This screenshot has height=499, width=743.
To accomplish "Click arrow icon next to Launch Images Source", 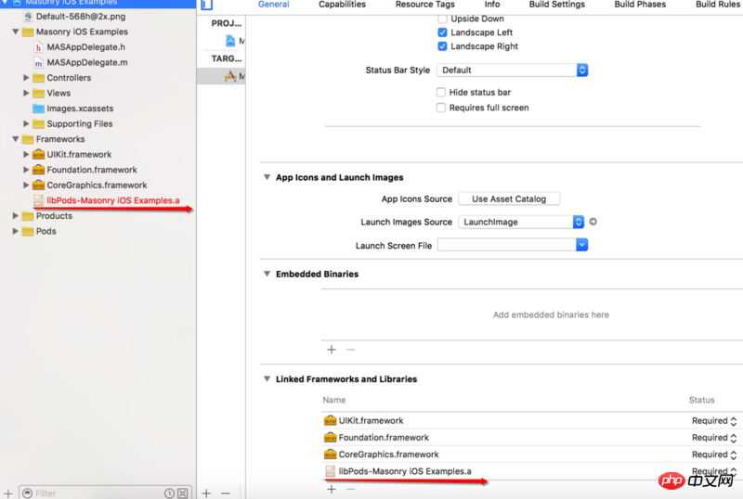I will (x=593, y=222).
